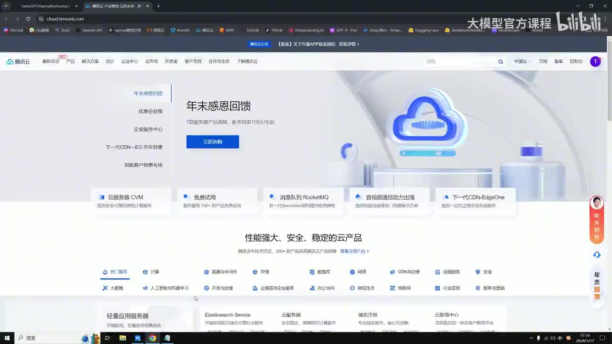Open the Chrome tab search dropdown arrow
612x344 pixels.
pos(6,6)
